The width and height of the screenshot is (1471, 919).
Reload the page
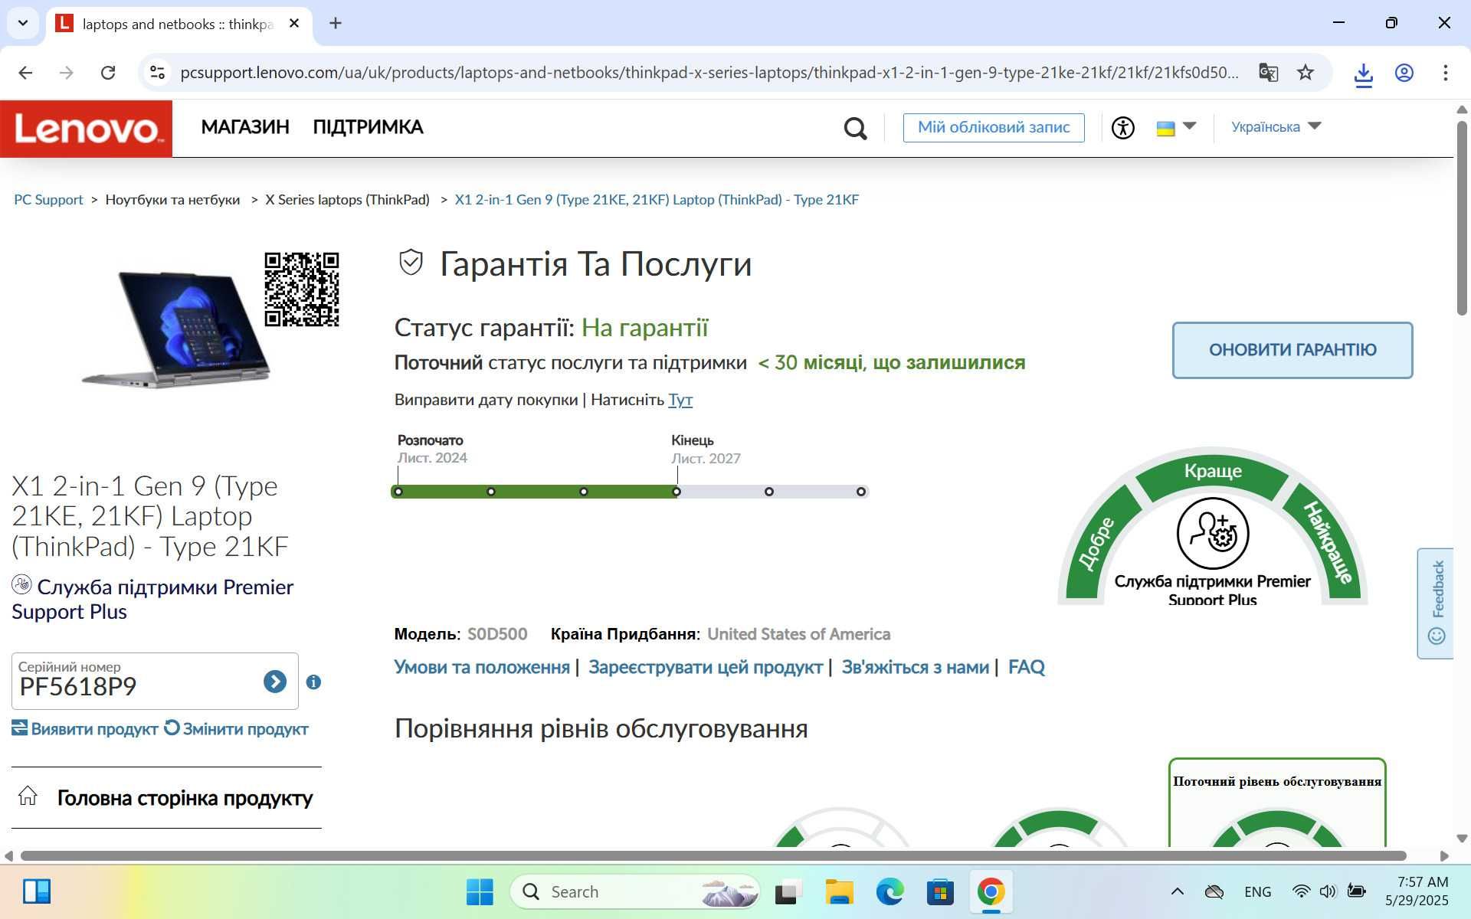pyautogui.click(x=108, y=73)
